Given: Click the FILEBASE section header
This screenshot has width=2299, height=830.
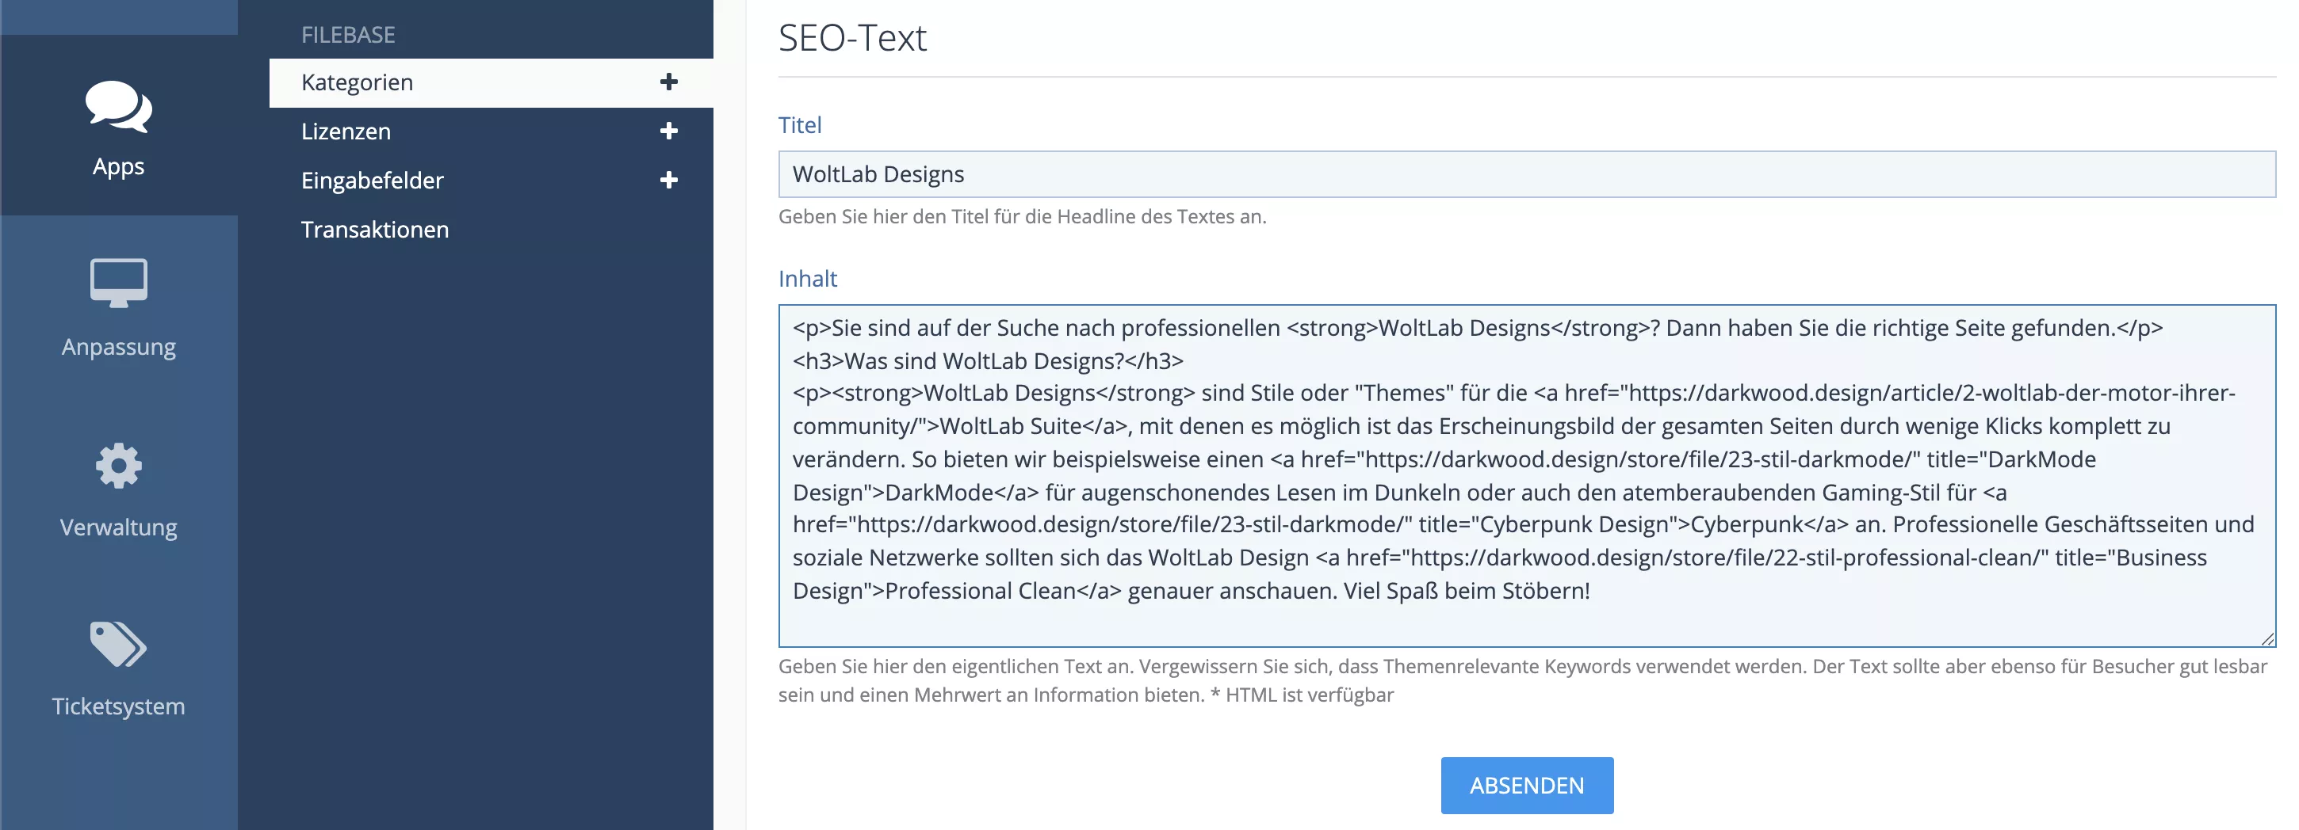Looking at the screenshot, I should click(348, 35).
